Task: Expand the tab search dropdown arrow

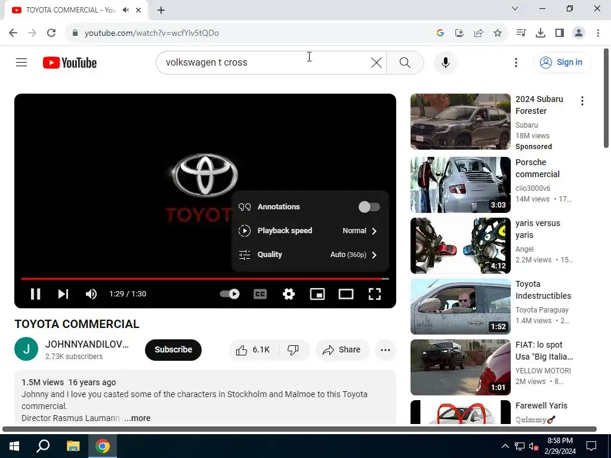Action: [x=515, y=8]
